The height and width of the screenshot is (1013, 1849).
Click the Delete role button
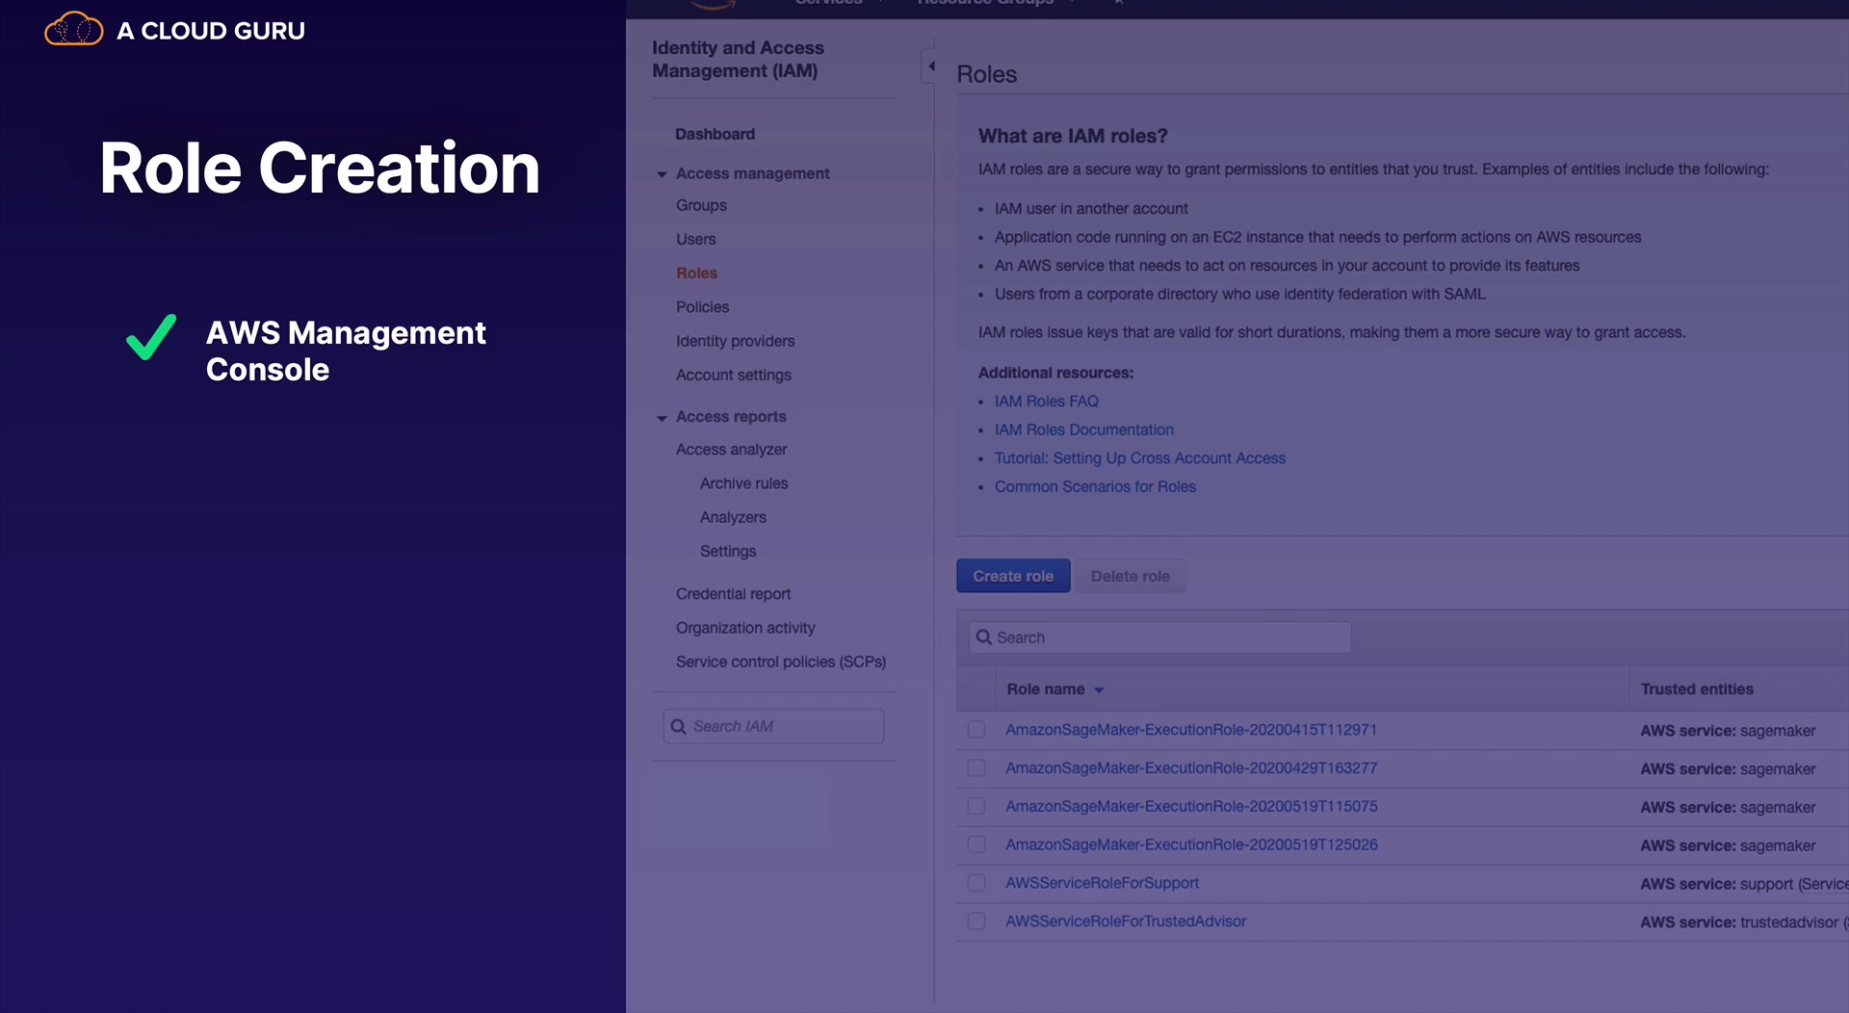click(x=1130, y=576)
